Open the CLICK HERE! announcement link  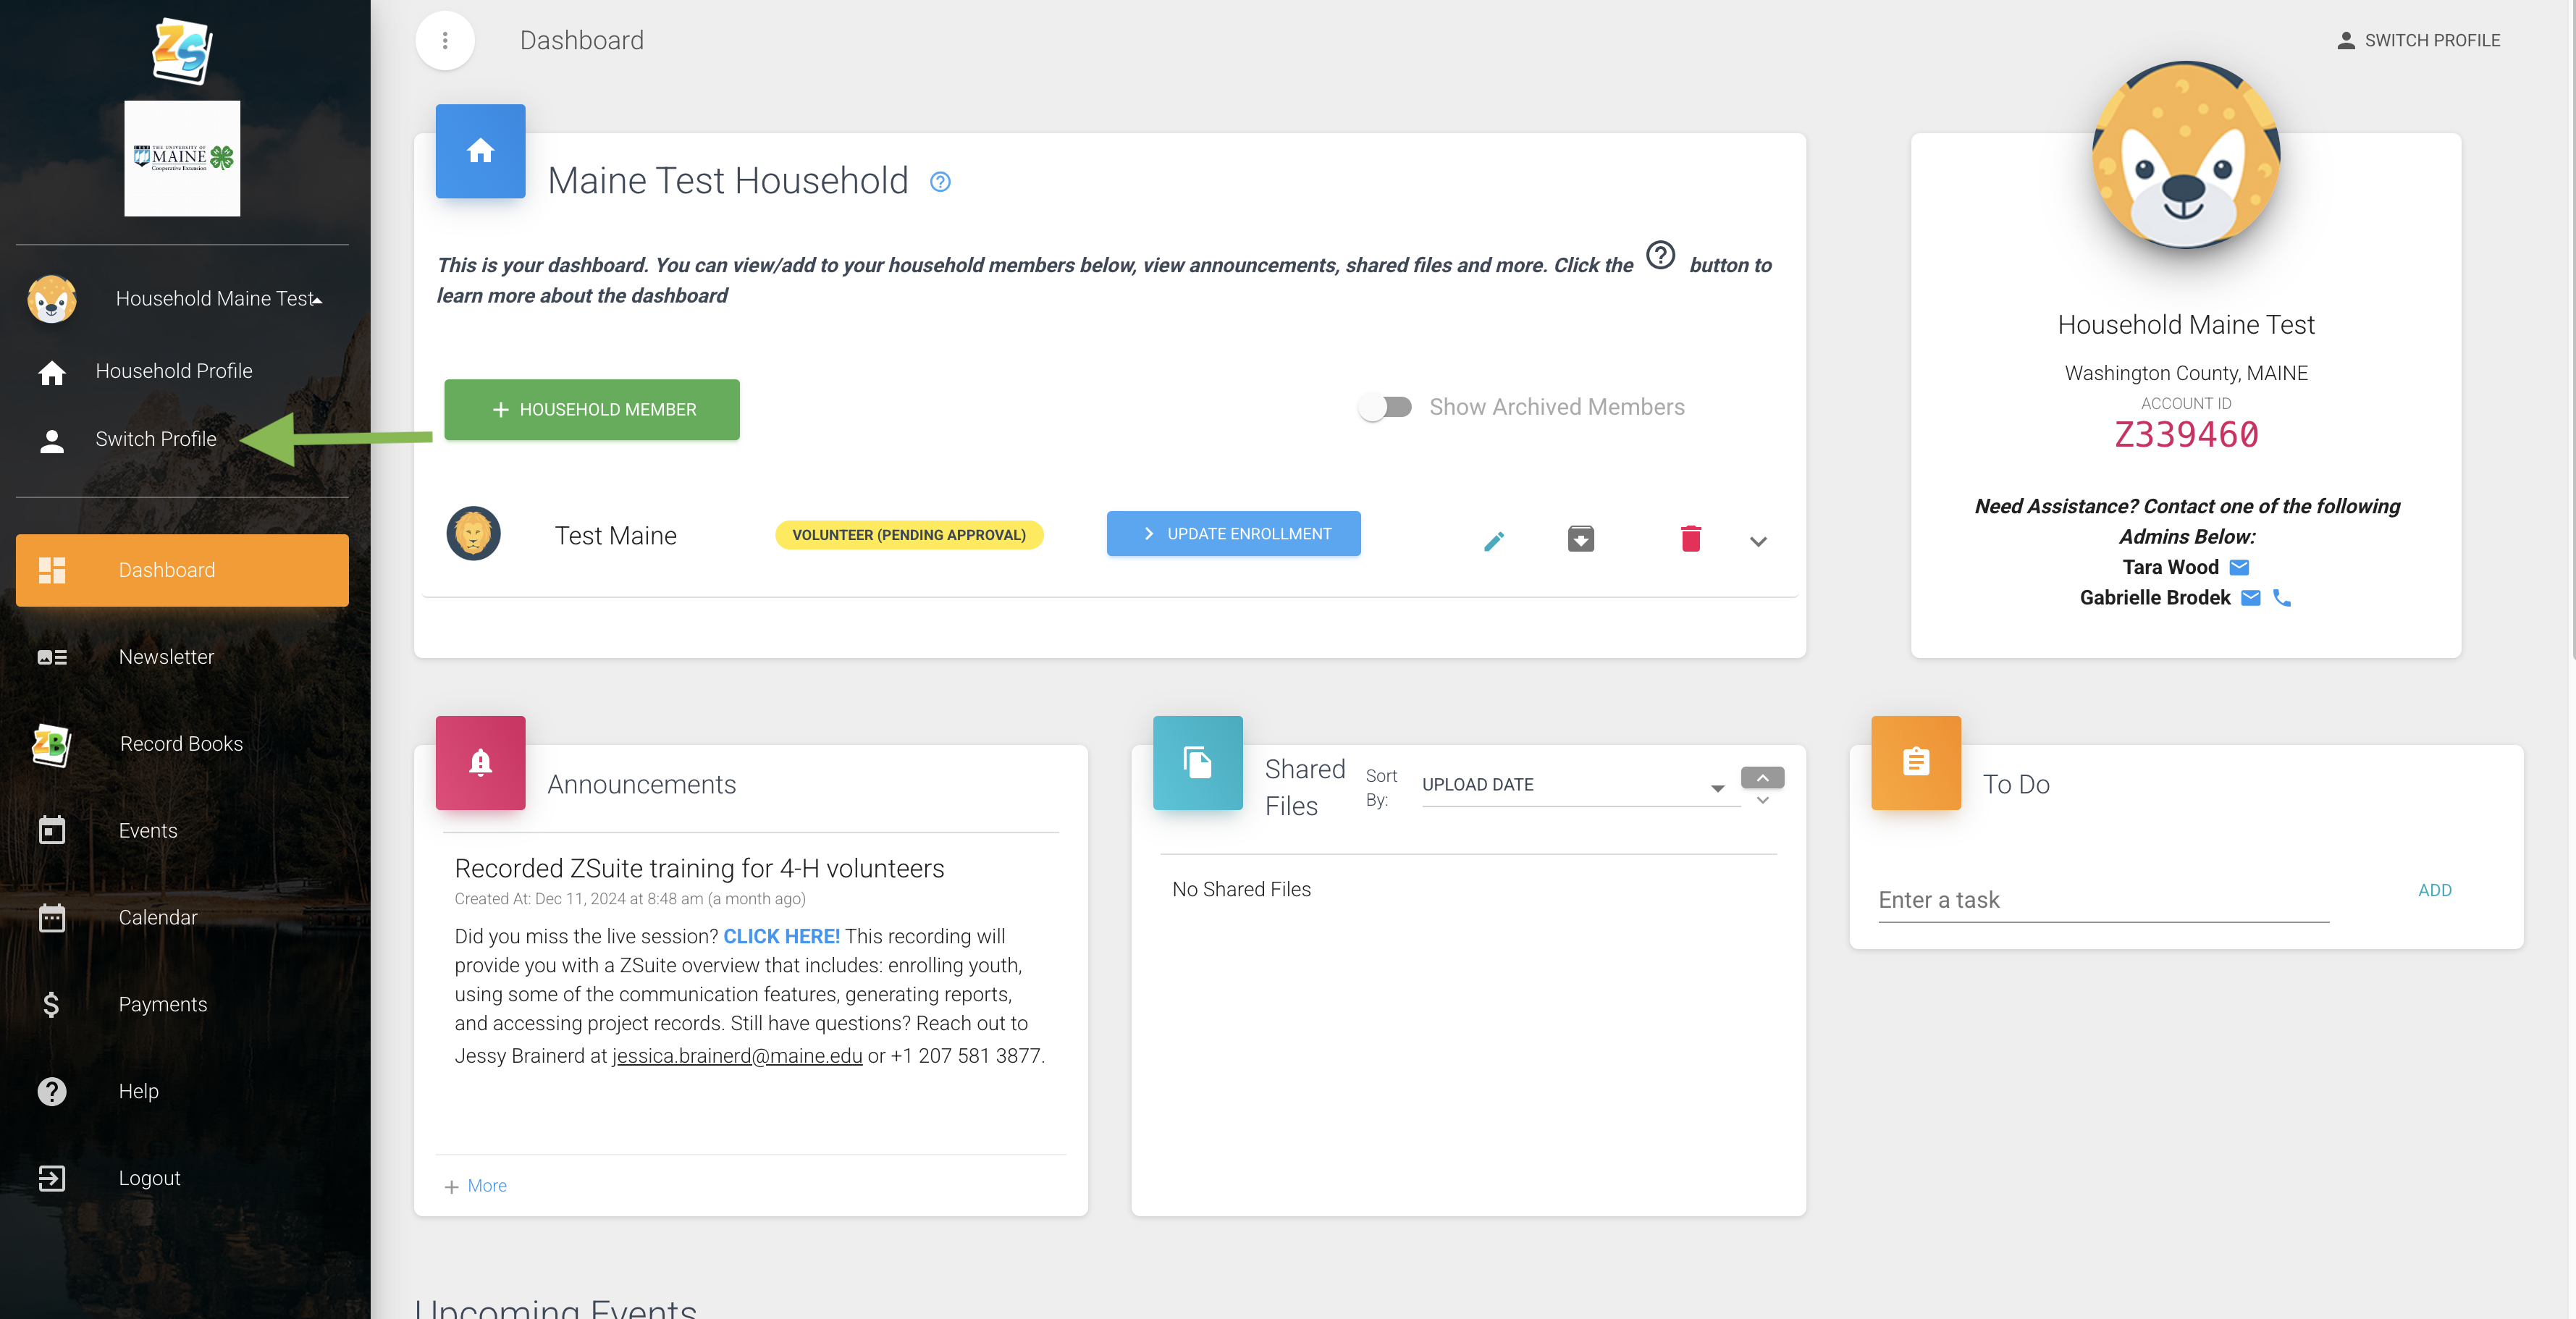(x=781, y=936)
